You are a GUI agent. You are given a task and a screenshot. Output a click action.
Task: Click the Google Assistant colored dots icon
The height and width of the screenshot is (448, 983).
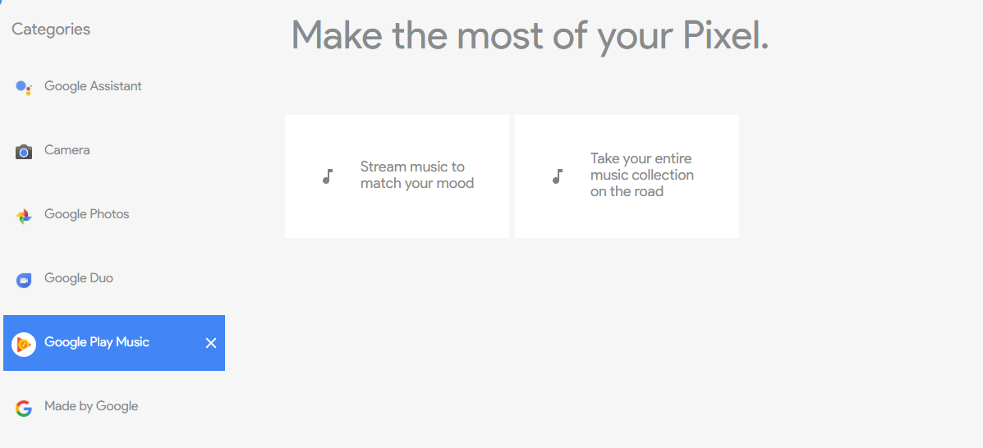click(23, 87)
